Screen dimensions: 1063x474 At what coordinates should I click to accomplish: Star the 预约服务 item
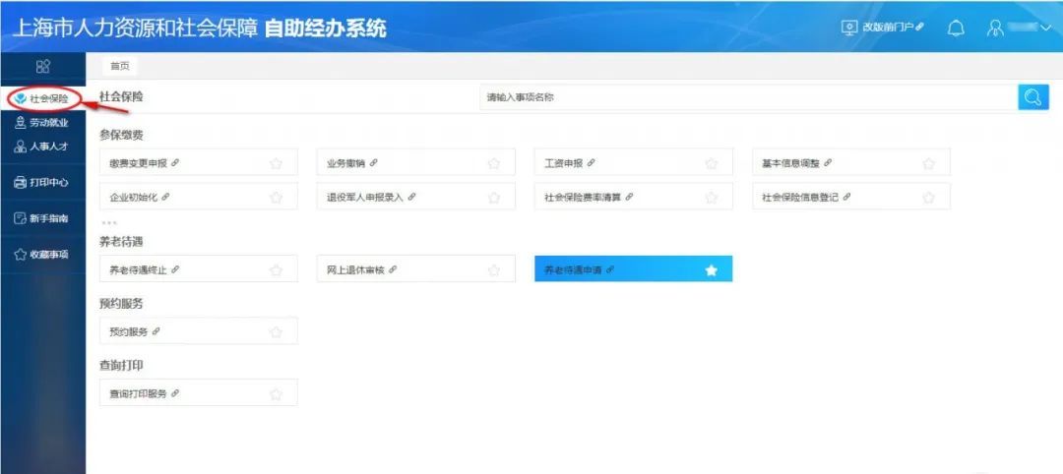point(276,331)
